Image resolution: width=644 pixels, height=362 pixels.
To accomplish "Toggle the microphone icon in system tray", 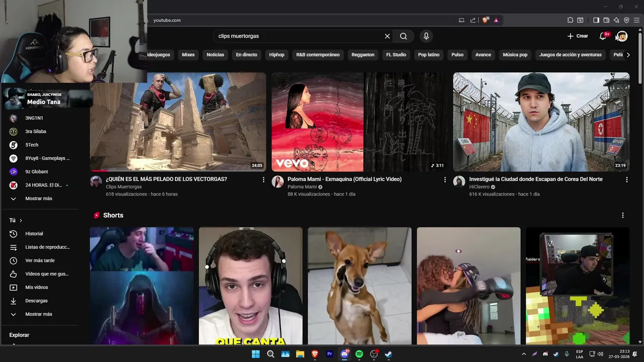I will pos(567,354).
